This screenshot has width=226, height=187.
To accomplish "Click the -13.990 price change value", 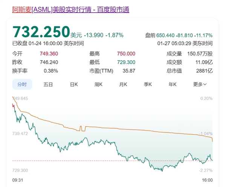I will [93, 35].
